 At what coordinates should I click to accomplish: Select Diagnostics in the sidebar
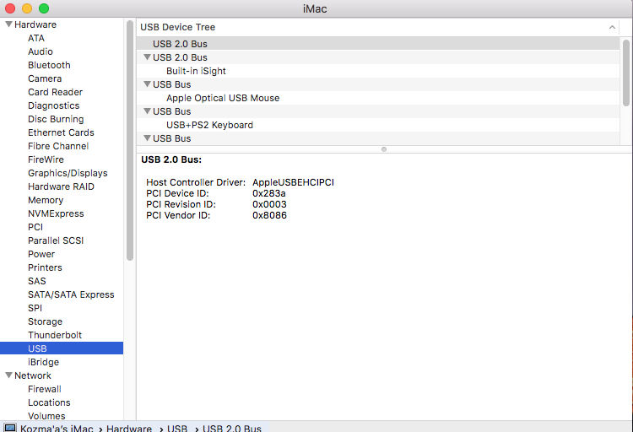(54, 105)
